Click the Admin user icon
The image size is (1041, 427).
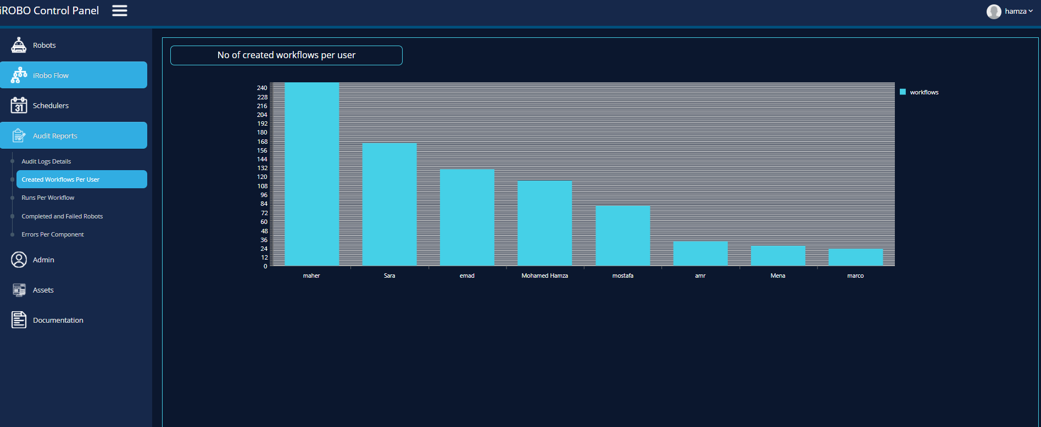coord(19,260)
